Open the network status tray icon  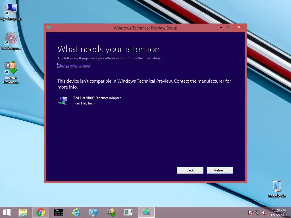(257, 213)
